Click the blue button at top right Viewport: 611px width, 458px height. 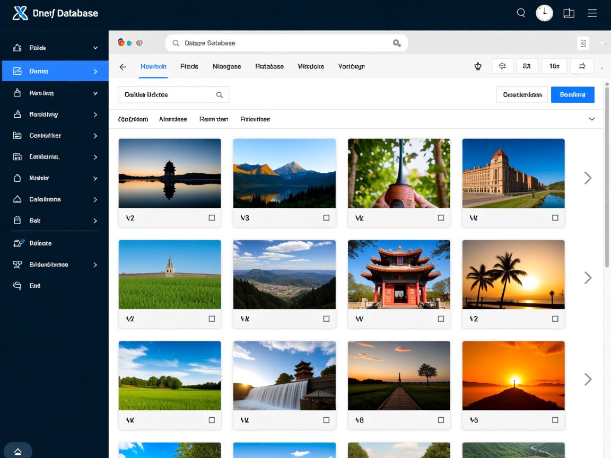pyautogui.click(x=572, y=95)
